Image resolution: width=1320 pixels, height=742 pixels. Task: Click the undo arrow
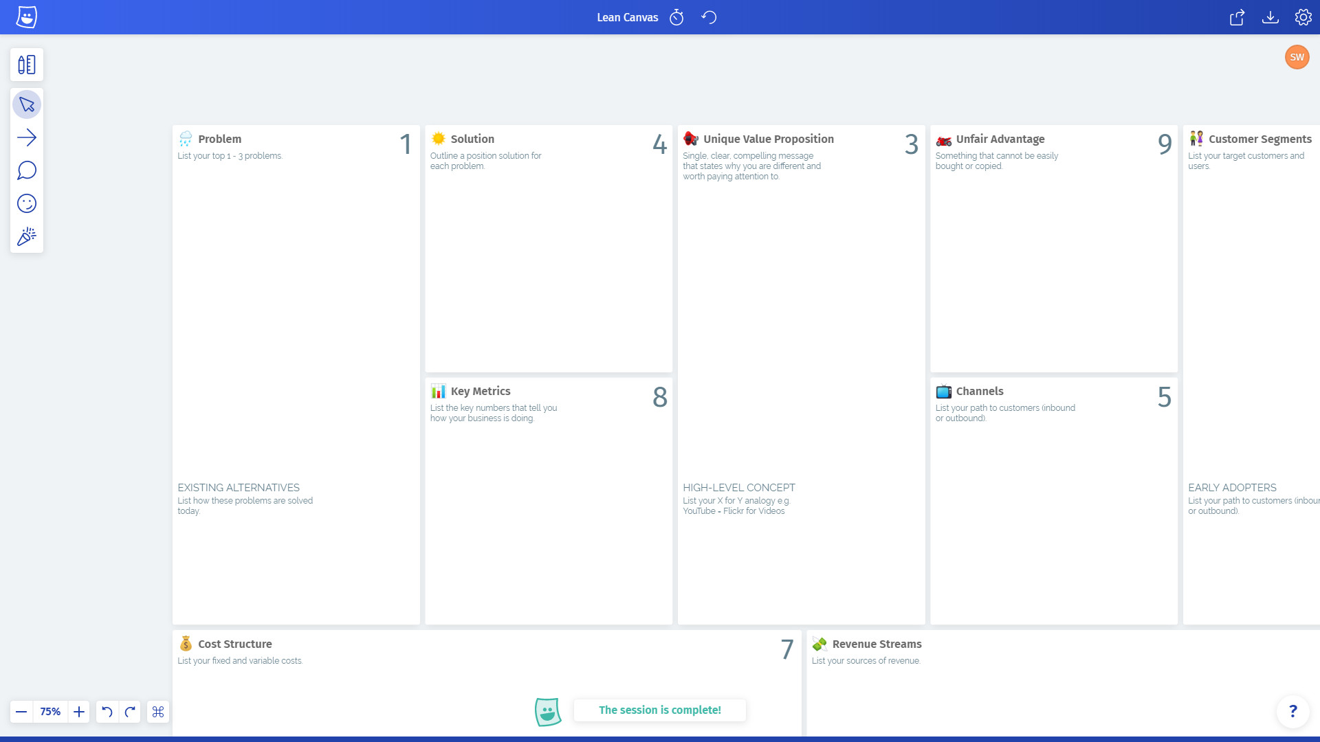point(107,712)
